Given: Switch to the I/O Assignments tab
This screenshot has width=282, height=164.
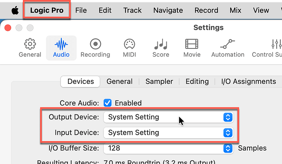Looking at the screenshot, I should click(x=248, y=81).
